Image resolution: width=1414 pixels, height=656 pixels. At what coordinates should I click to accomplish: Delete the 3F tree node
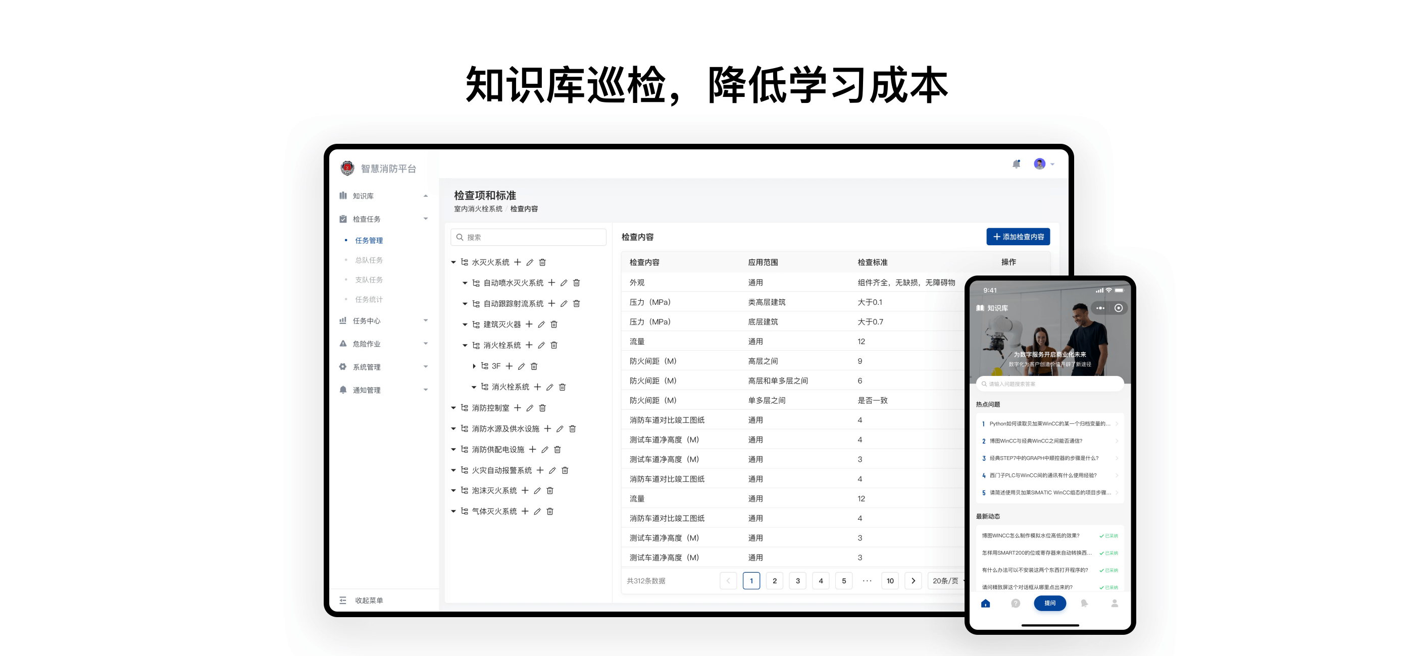(x=534, y=366)
